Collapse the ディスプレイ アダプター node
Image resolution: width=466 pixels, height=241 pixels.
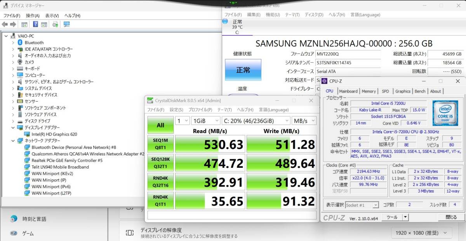[13, 127]
